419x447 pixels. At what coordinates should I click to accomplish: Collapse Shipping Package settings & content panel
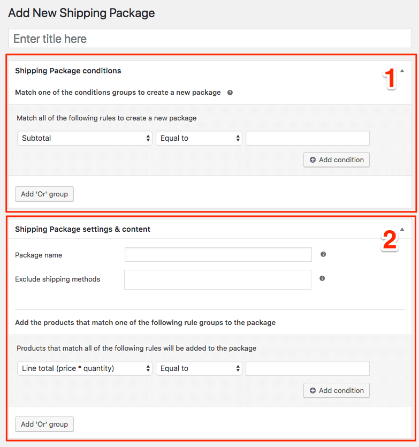(x=402, y=229)
